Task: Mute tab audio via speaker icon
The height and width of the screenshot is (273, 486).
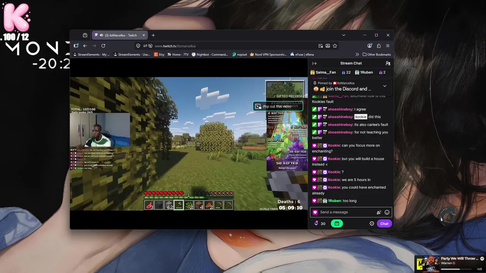Action: tap(102, 35)
